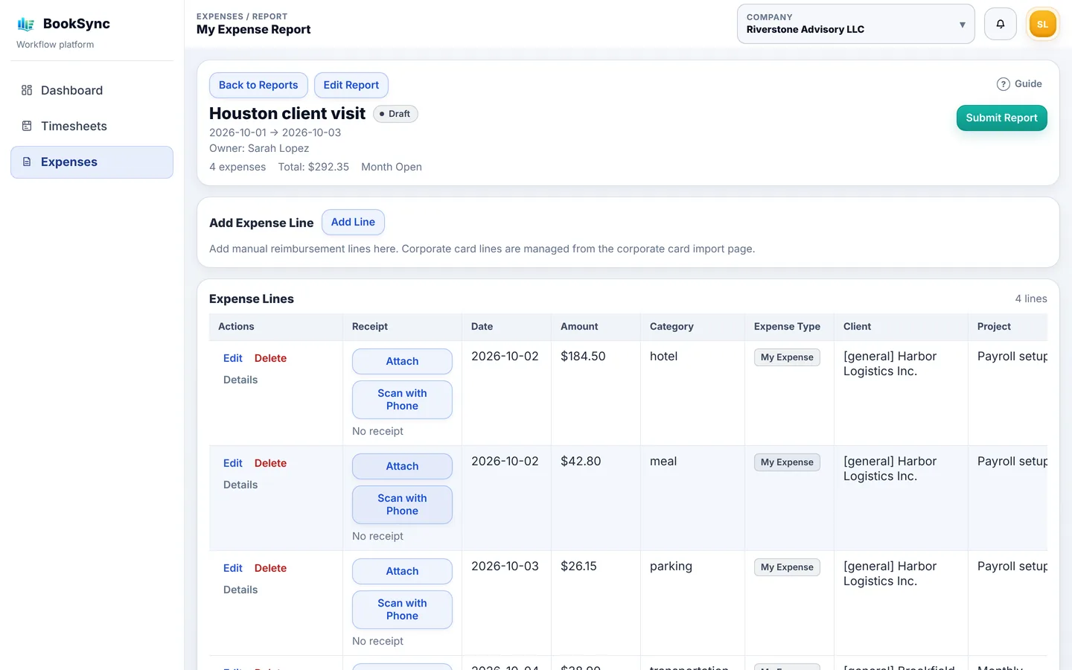Click Back to Reports button
The width and height of the screenshot is (1072, 670).
tap(258, 85)
